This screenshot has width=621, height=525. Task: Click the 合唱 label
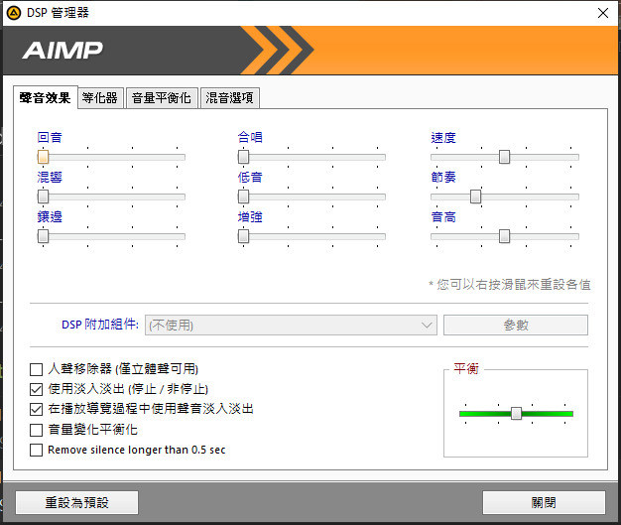tap(250, 138)
